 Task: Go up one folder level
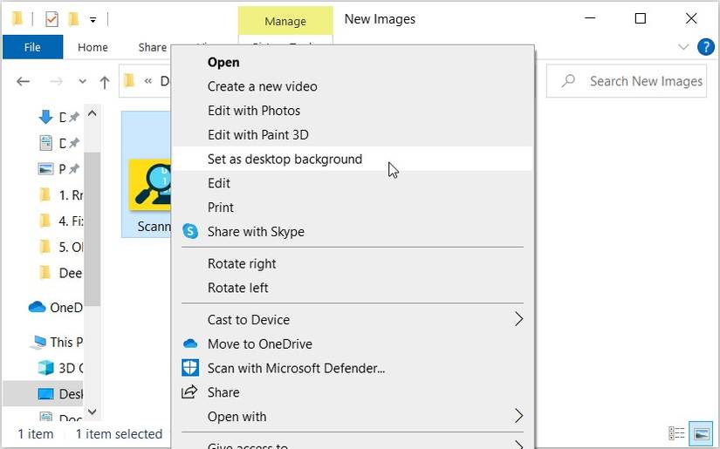coord(105,81)
